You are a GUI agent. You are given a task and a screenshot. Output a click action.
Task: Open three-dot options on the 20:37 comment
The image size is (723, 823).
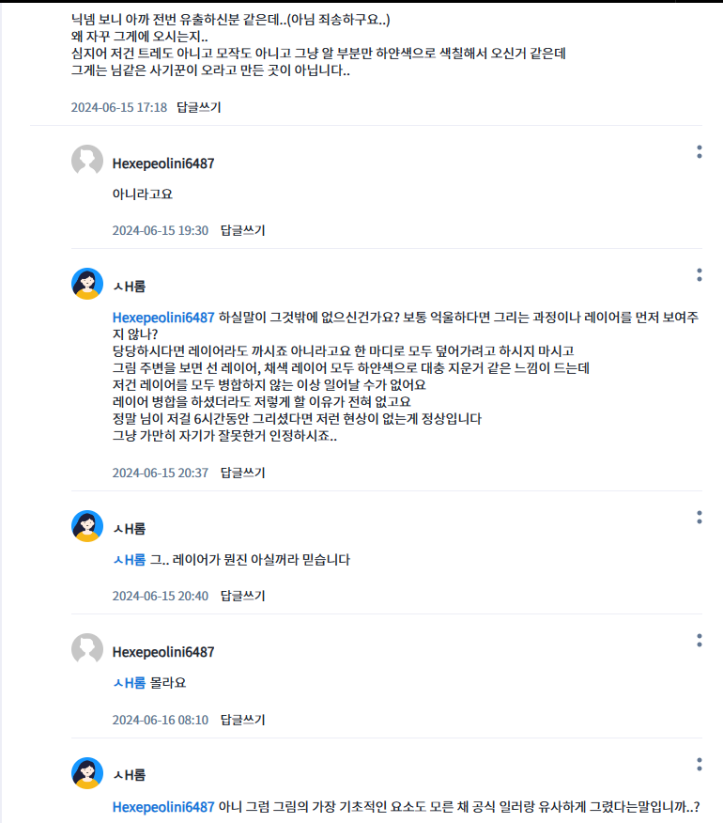pyautogui.click(x=700, y=274)
